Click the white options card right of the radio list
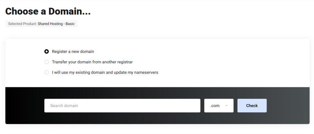 (x=233, y=63)
